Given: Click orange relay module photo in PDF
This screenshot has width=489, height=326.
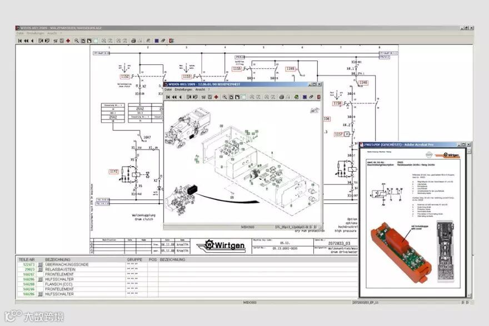Looking at the screenshot, I should [x=401, y=252].
